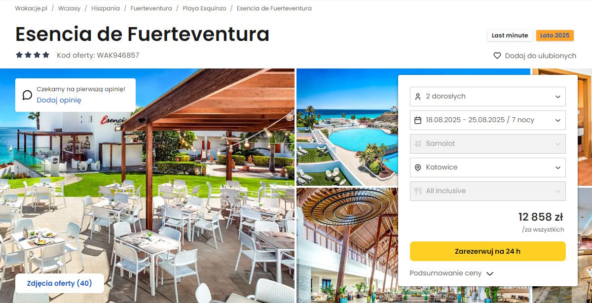
Task: Click the four-star hotel rating
Action: point(33,55)
